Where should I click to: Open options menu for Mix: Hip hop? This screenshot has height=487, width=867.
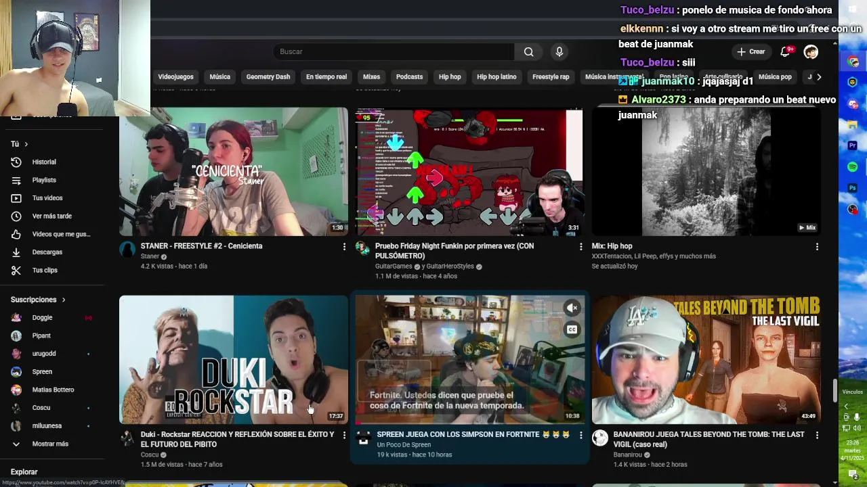(817, 247)
